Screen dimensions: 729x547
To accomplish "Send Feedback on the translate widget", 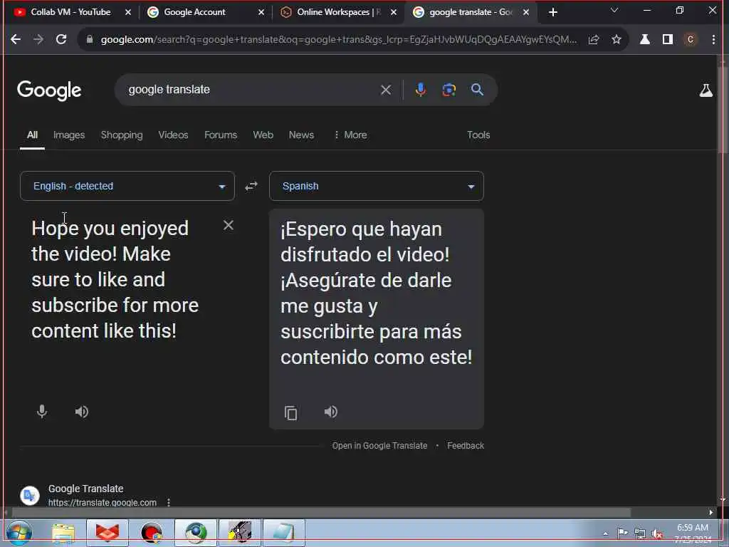I will point(466,446).
